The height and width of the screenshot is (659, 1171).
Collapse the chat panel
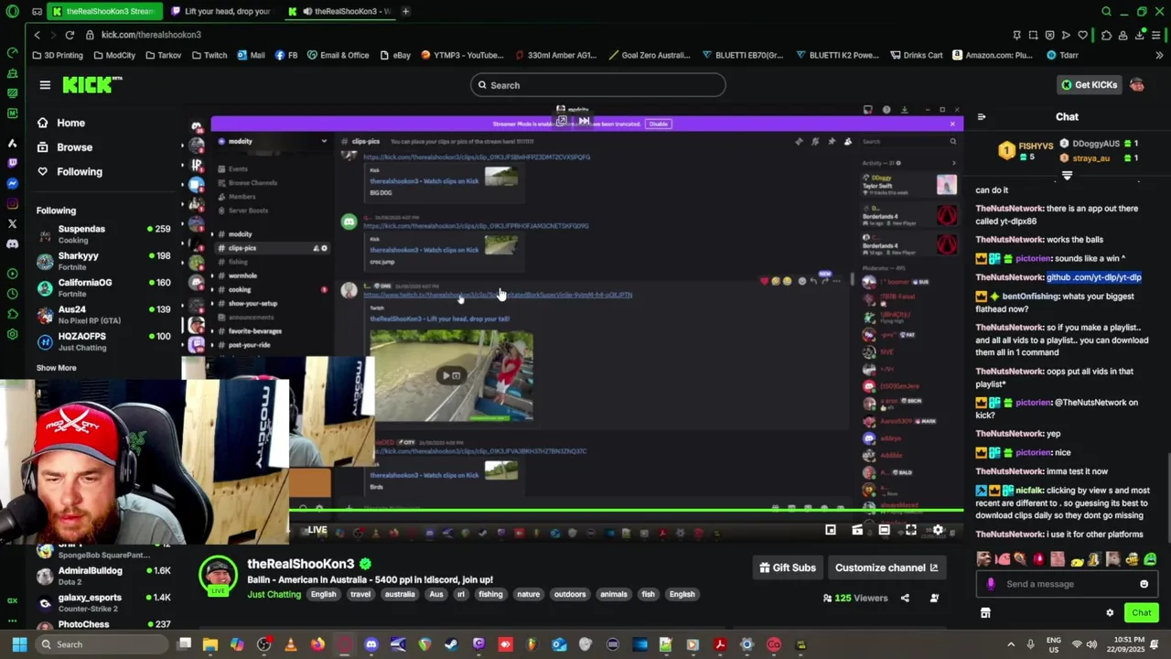[982, 117]
